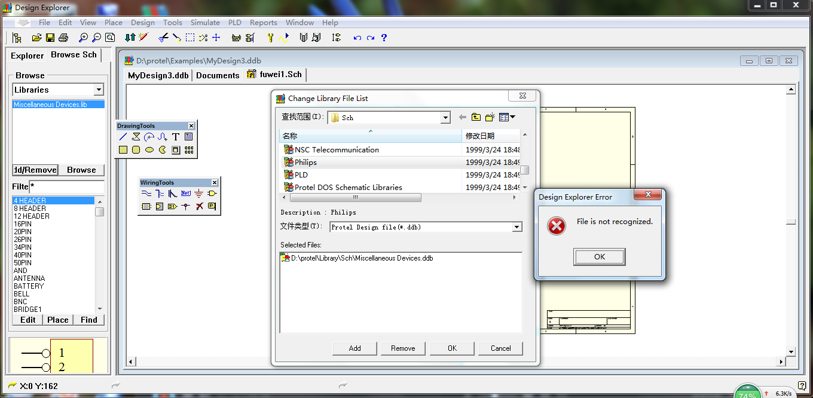This screenshot has height=398, width=813.
Task: Select the Line tool in DrawingTools
Action: coord(123,137)
